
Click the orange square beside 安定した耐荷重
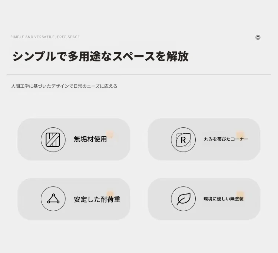coord(110,194)
